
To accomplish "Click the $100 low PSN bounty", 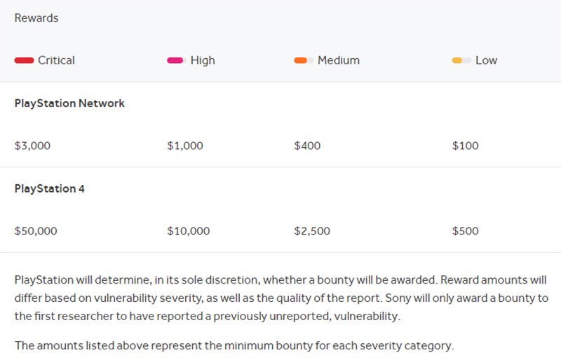I will pyautogui.click(x=466, y=146).
